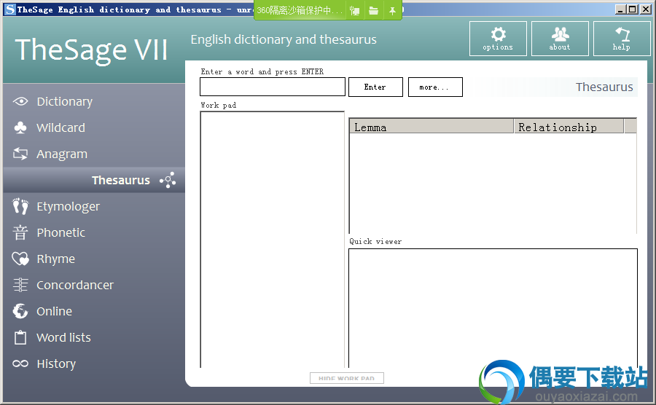The width and height of the screenshot is (656, 405).
Task: Click the word entry input field
Action: pos(273,87)
